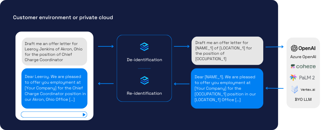Click the 'Dear Leeroy' response bubble

[54, 88]
